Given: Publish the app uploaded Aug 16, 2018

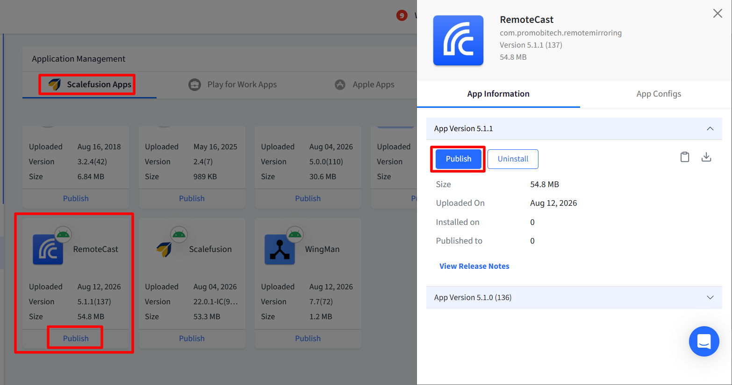Looking at the screenshot, I should pos(76,198).
